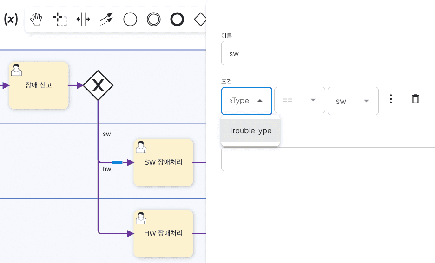The width and height of the screenshot is (435, 263).
Task: Pick the intermediate event double circle
Action: [154, 19]
